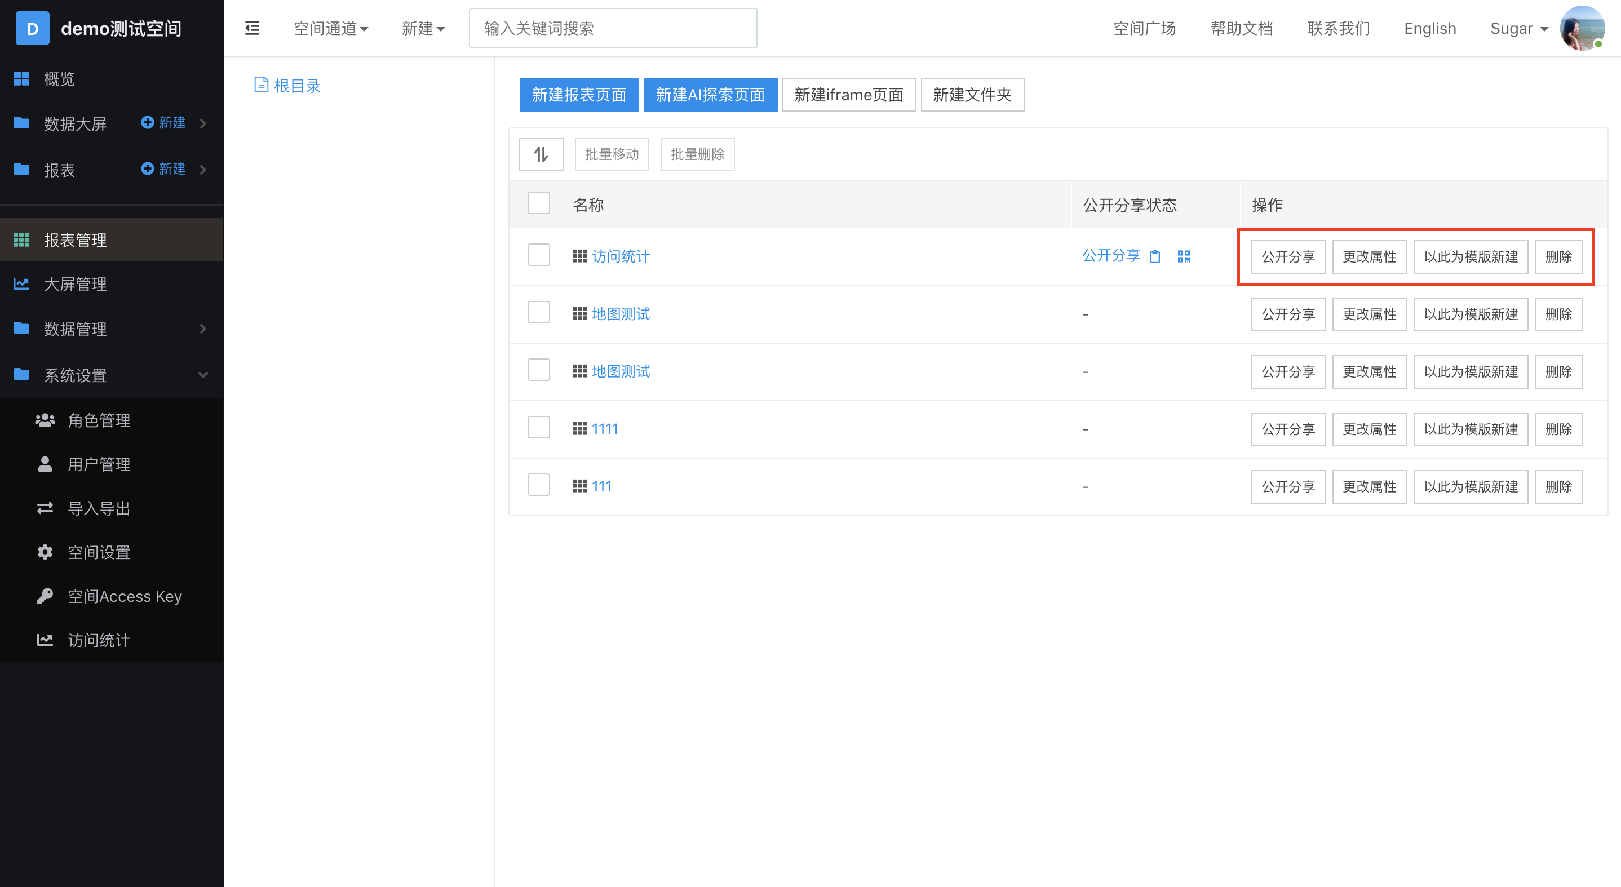
Task: Click 更改属性 for 访问统计 row
Action: (1368, 256)
